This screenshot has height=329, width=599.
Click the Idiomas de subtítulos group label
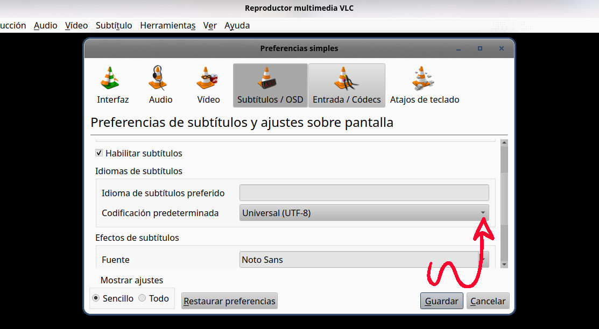tap(139, 171)
